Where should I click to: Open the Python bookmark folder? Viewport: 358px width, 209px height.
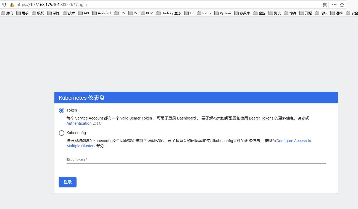point(223,13)
